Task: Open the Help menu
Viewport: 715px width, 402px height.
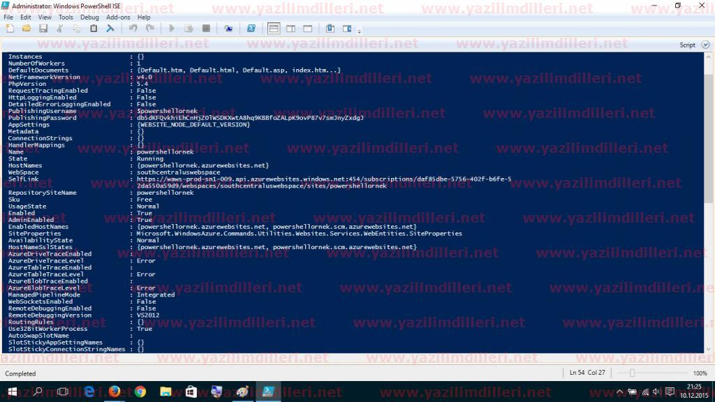Action: (x=144, y=17)
